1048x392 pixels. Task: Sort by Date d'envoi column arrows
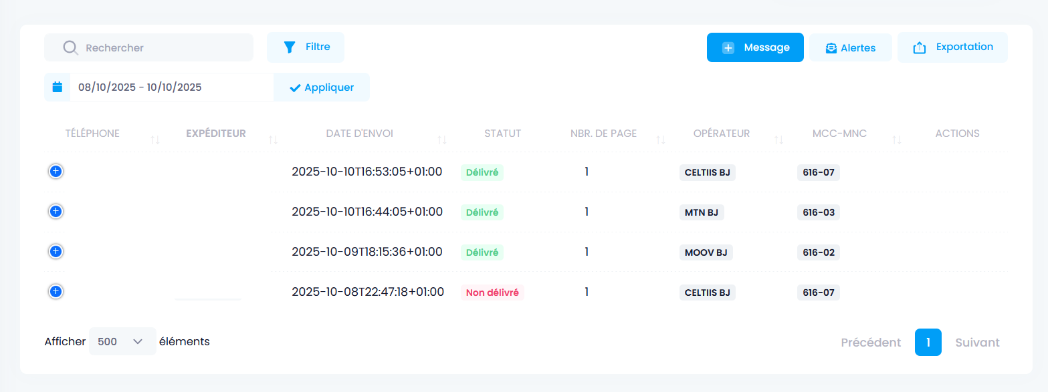tap(441, 140)
